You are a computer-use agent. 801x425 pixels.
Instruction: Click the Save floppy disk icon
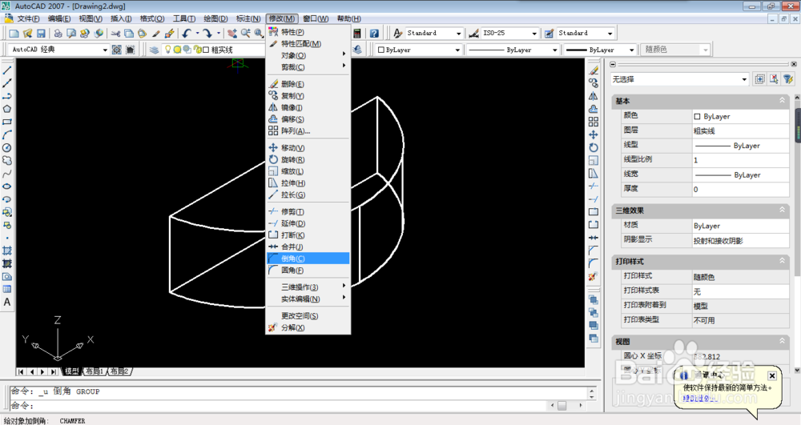coord(41,33)
